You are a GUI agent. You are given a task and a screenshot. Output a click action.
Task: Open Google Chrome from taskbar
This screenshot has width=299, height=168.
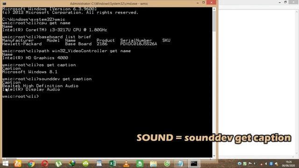click(31, 164)
